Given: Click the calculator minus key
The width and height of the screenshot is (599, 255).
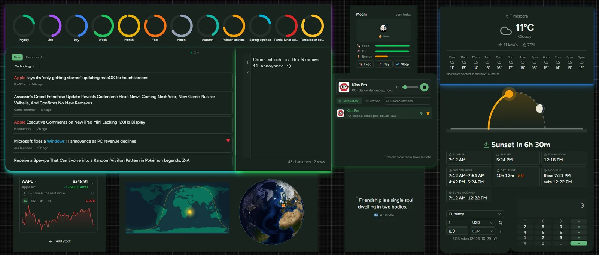Looking at the screenshot, I should pyautogui.click(x=579, y=232).
